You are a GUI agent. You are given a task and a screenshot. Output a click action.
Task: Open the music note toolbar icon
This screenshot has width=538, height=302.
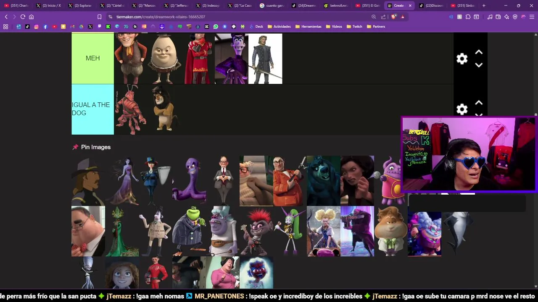pyautogui.click(x=490, y=17)
